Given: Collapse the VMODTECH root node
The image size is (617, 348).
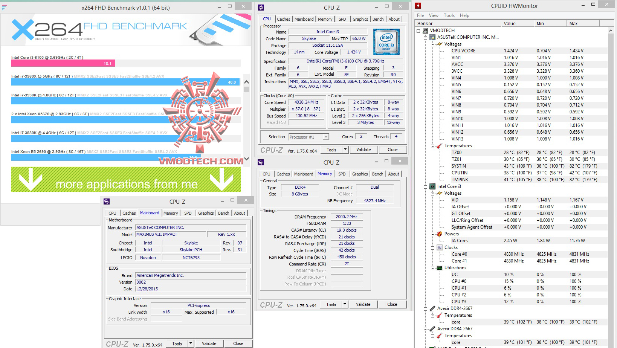Looking at the screenshot, I should tap(418, 31).
